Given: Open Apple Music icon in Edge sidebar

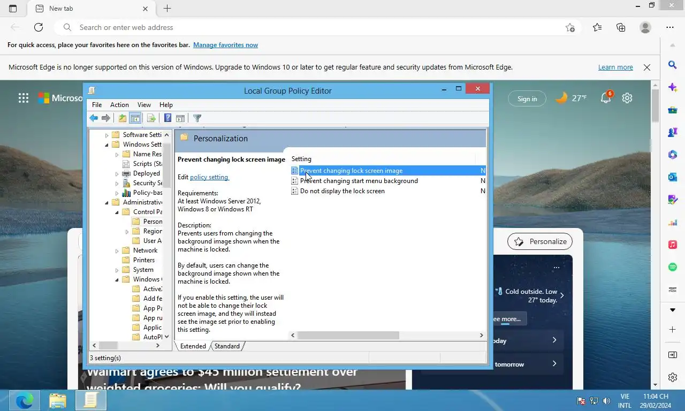Looking at the screenshot, I should (x=673, y=245).
